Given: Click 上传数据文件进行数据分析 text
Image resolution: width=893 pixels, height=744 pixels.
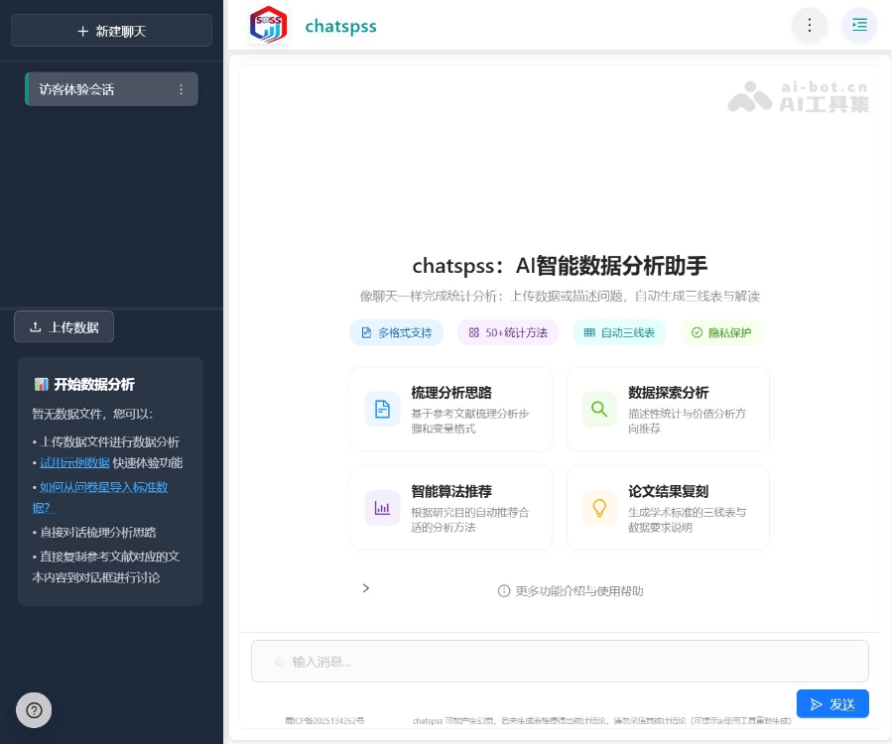Looking at the screenshot, I should click(109, 441).
